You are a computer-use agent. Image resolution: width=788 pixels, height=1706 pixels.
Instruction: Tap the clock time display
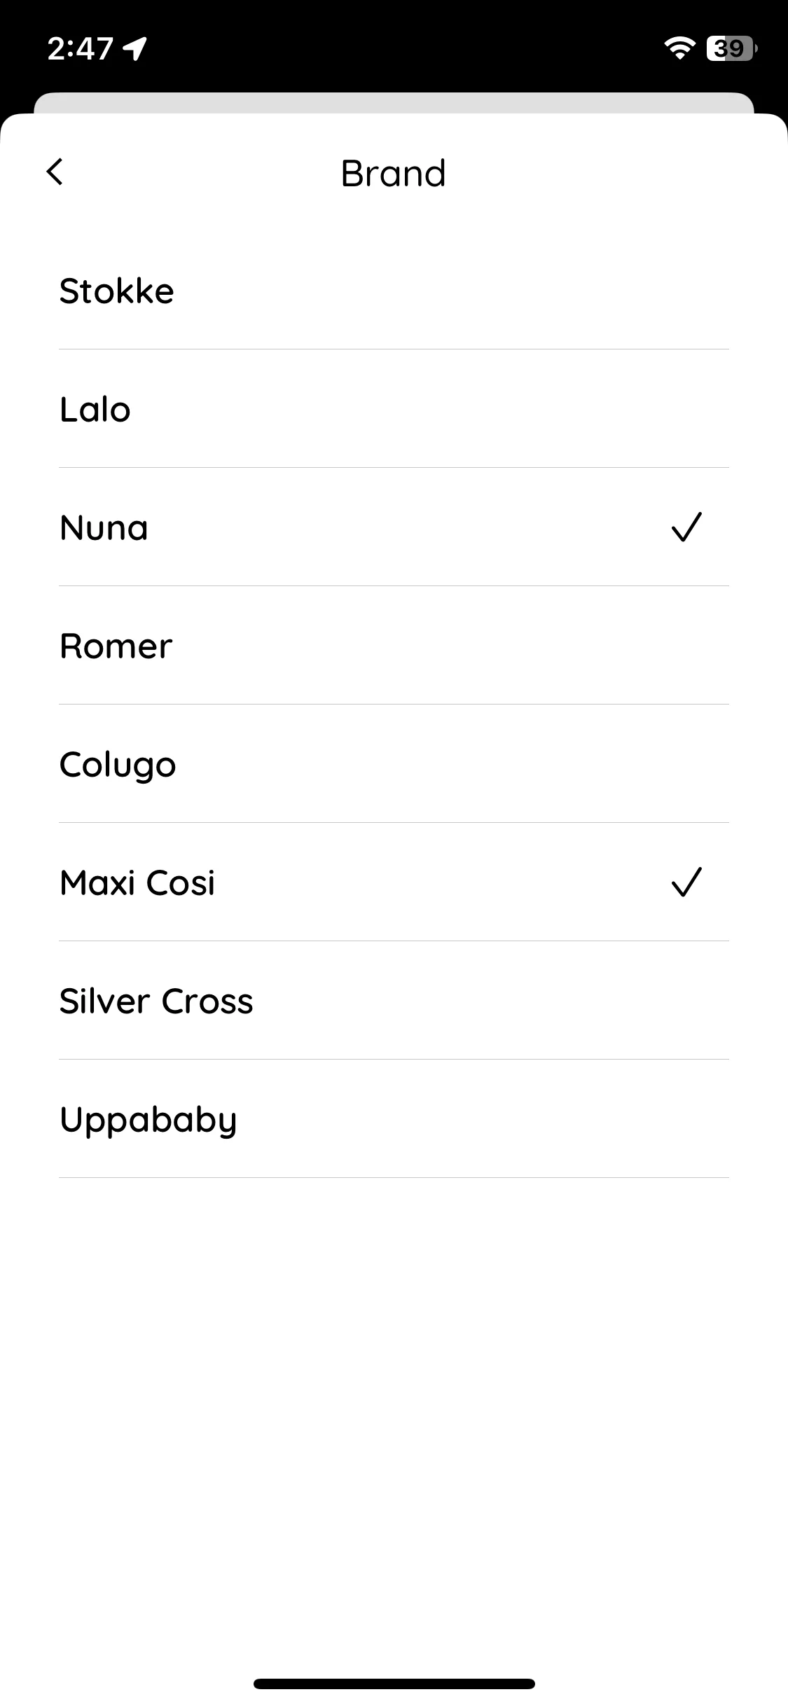pyautogui.click(x=81, y=48)
